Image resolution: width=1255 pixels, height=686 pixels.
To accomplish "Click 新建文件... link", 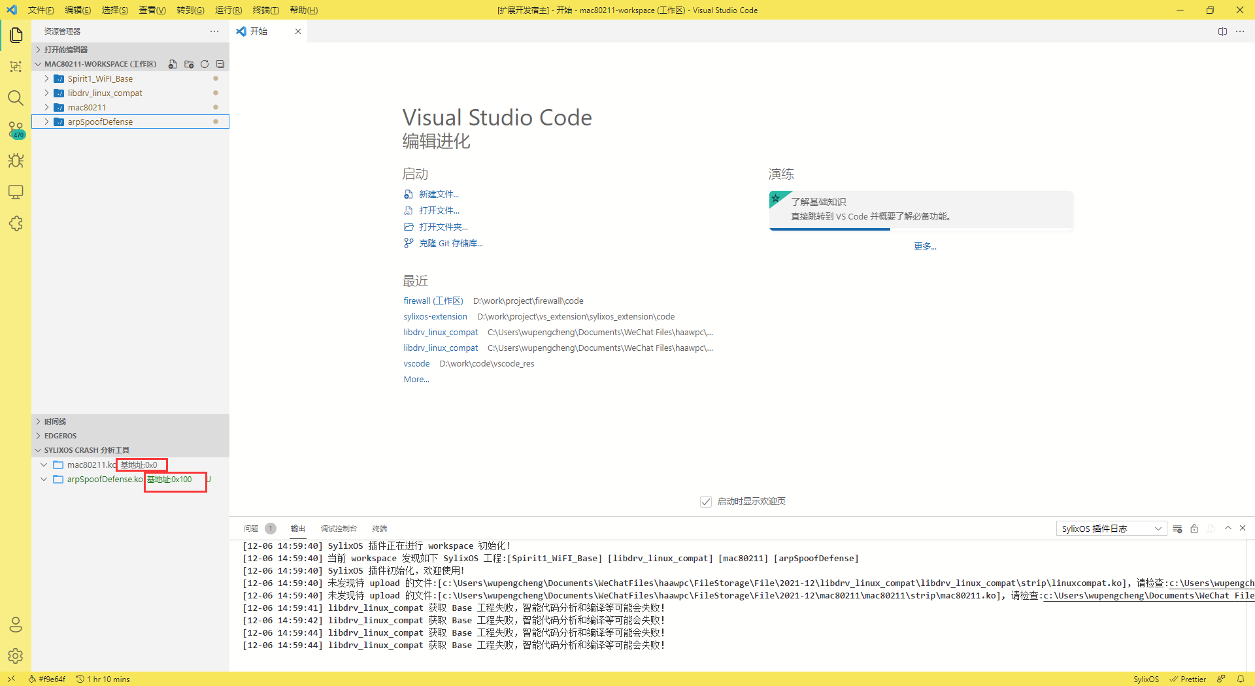I will tap(439, 194).
